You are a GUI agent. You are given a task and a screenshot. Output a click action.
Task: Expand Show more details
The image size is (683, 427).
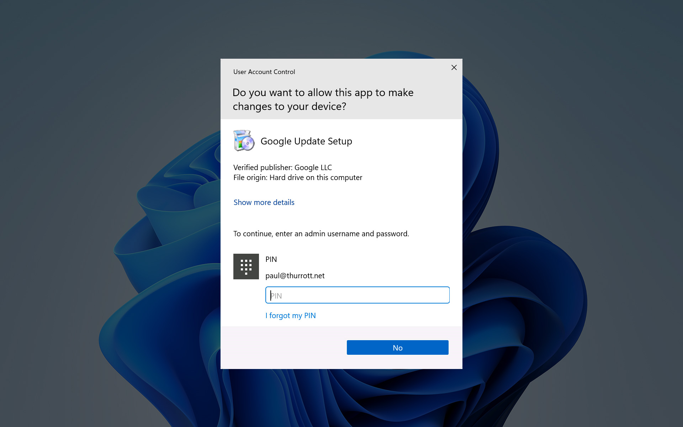click(264, 202)
